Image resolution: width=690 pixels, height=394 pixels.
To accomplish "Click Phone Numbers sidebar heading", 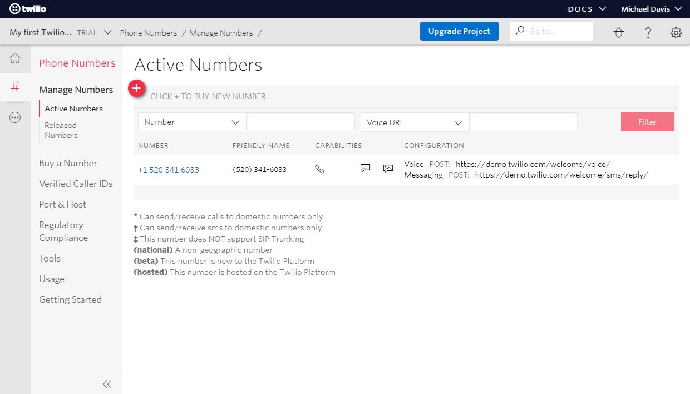I will (77, 63).
